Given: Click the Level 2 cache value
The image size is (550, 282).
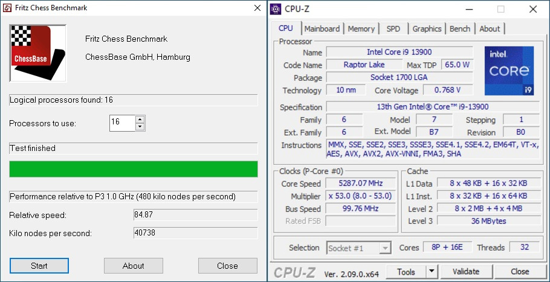Looking at the screenshot, I should pos(488,208).
